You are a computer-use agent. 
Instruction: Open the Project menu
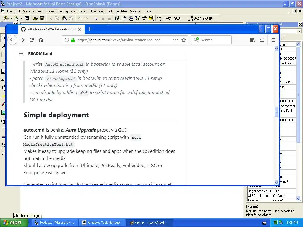[x=38, y=11]
